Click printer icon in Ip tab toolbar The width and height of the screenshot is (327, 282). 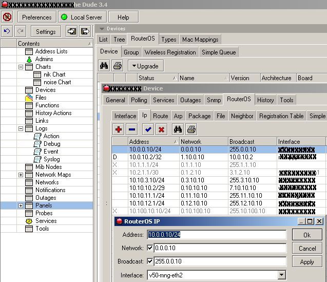pos(191,129)
